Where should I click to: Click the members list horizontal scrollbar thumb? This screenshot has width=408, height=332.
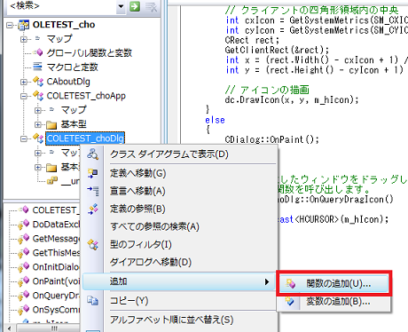tap(48, 328)
